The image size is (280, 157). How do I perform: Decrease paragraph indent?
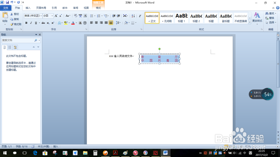pos(114,16)
